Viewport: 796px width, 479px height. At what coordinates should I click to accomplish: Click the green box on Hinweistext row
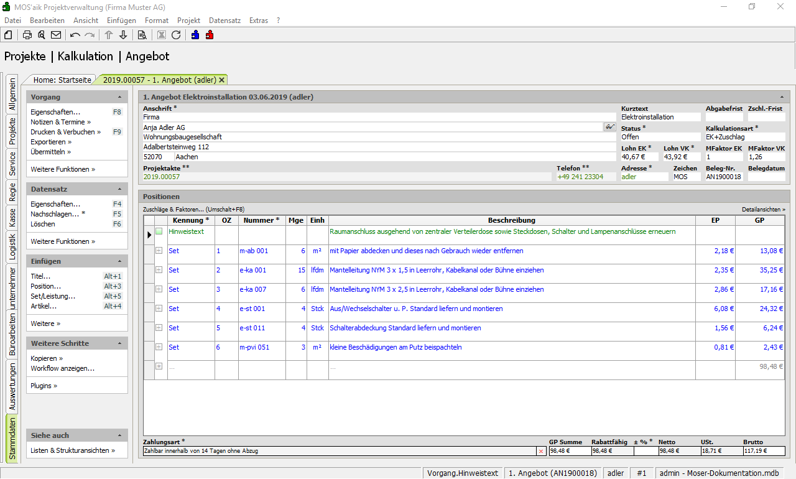[x=159, y=231]
